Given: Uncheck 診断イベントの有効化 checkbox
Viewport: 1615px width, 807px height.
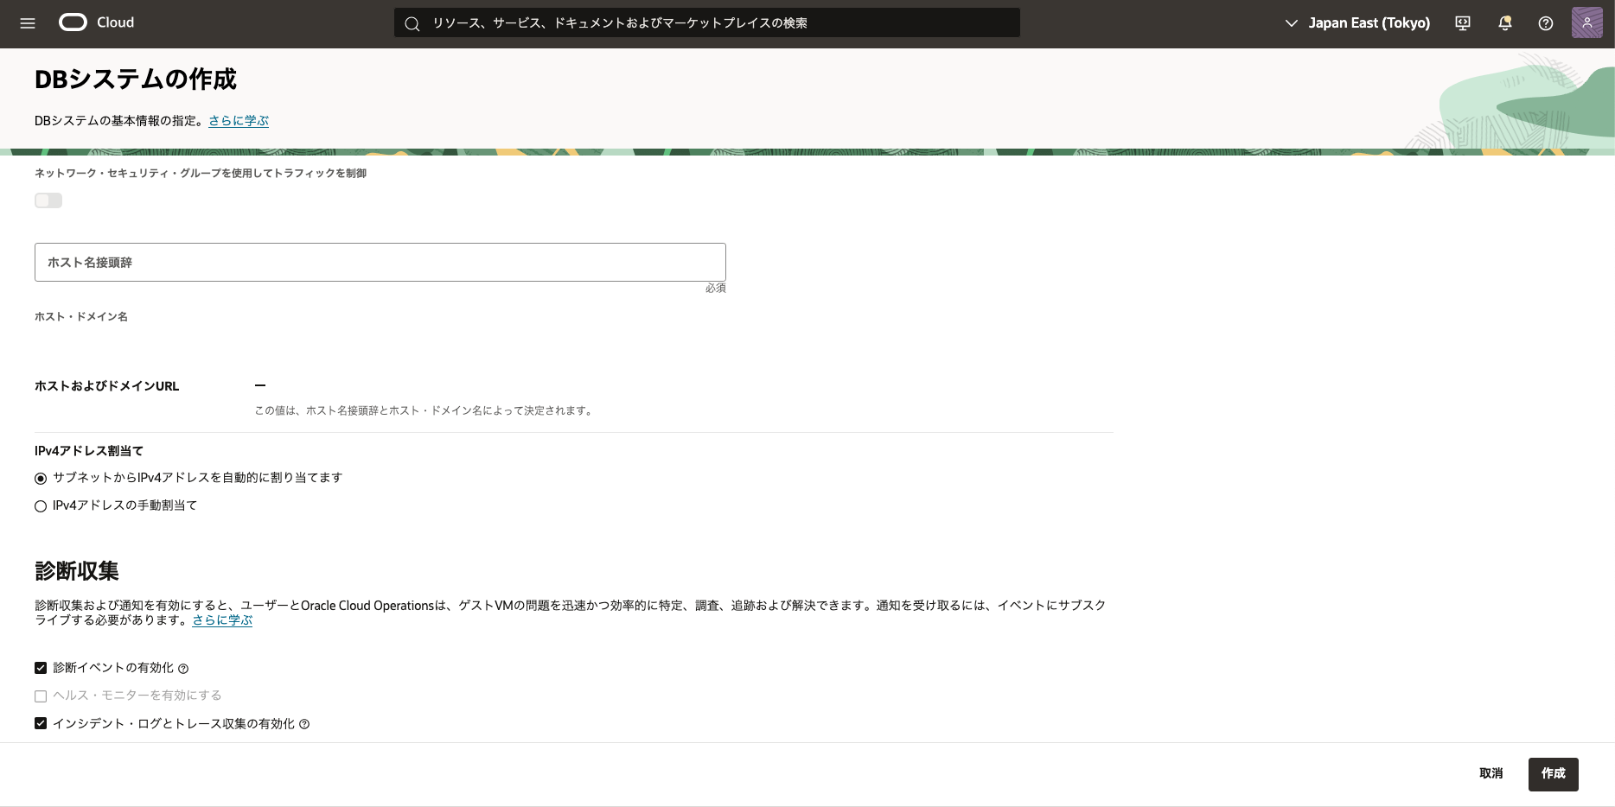Looking at the screenshot, I should tap(41, 668).
